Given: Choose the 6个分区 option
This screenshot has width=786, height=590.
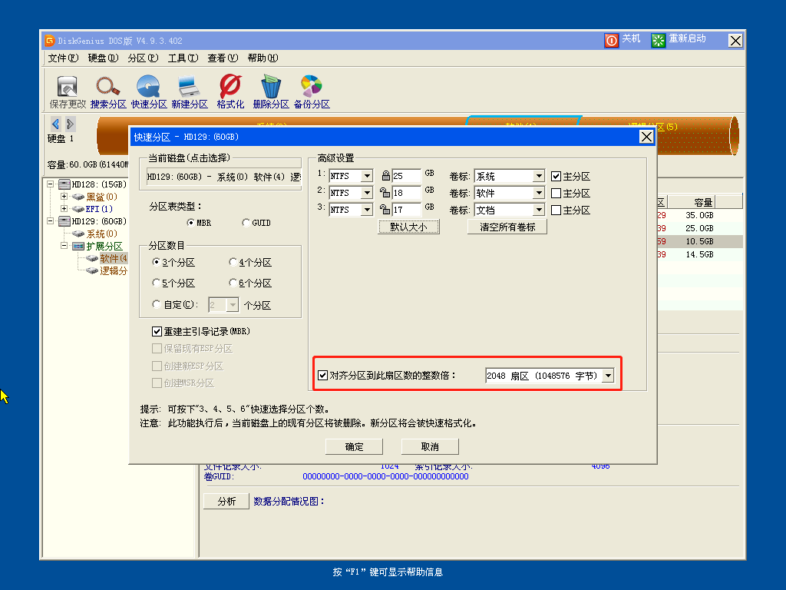Looking at the screenshot, I should pos(233,283).
